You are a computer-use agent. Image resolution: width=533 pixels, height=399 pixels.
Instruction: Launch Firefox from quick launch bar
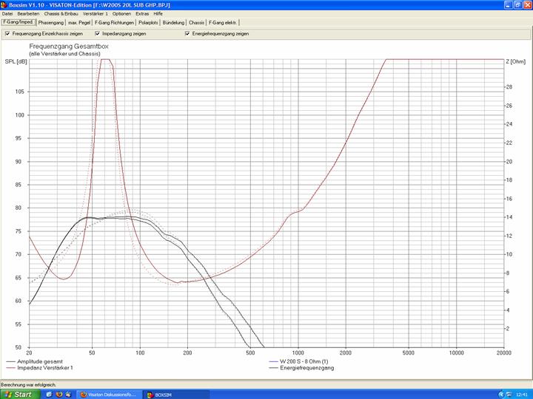(59, 394)
